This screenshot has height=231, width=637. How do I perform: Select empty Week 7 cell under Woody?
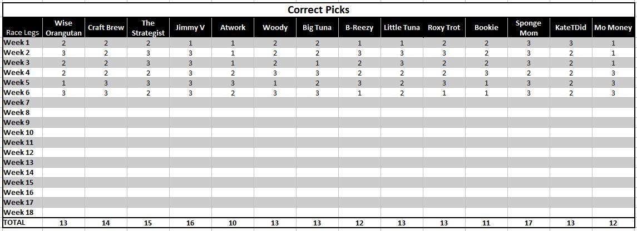[275, 103]
